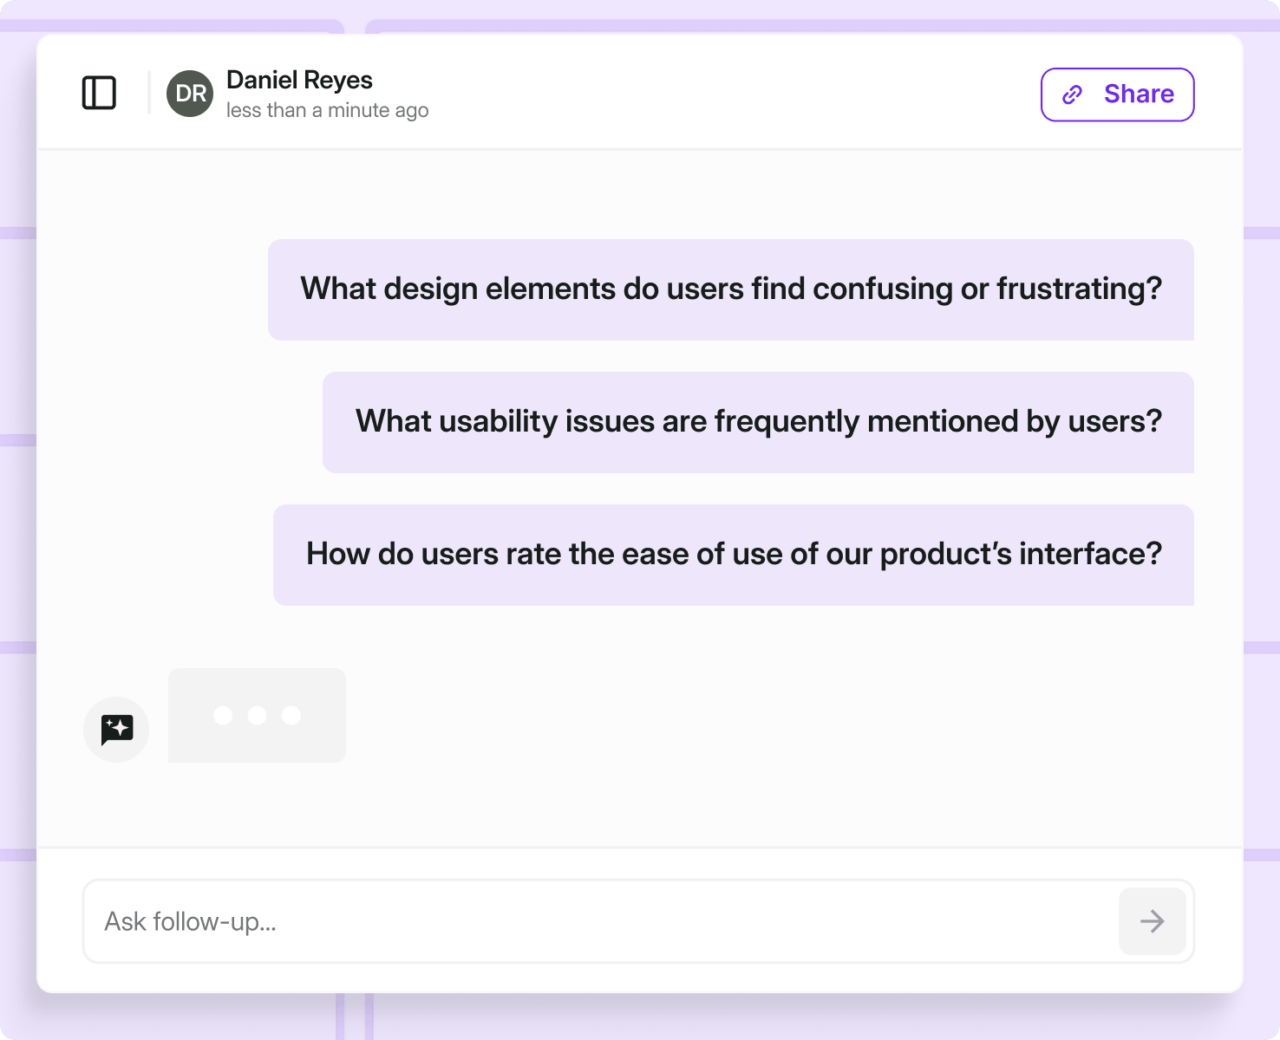Click the Share button

pos(1118,94)
